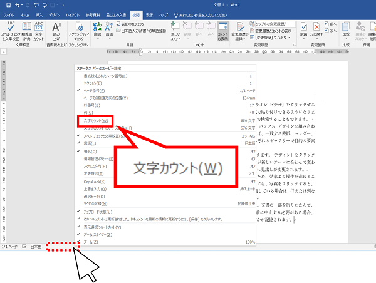Open the レイアウト ribbon tab
Viewport: 376px width, 283px height.
coord(73,15)
